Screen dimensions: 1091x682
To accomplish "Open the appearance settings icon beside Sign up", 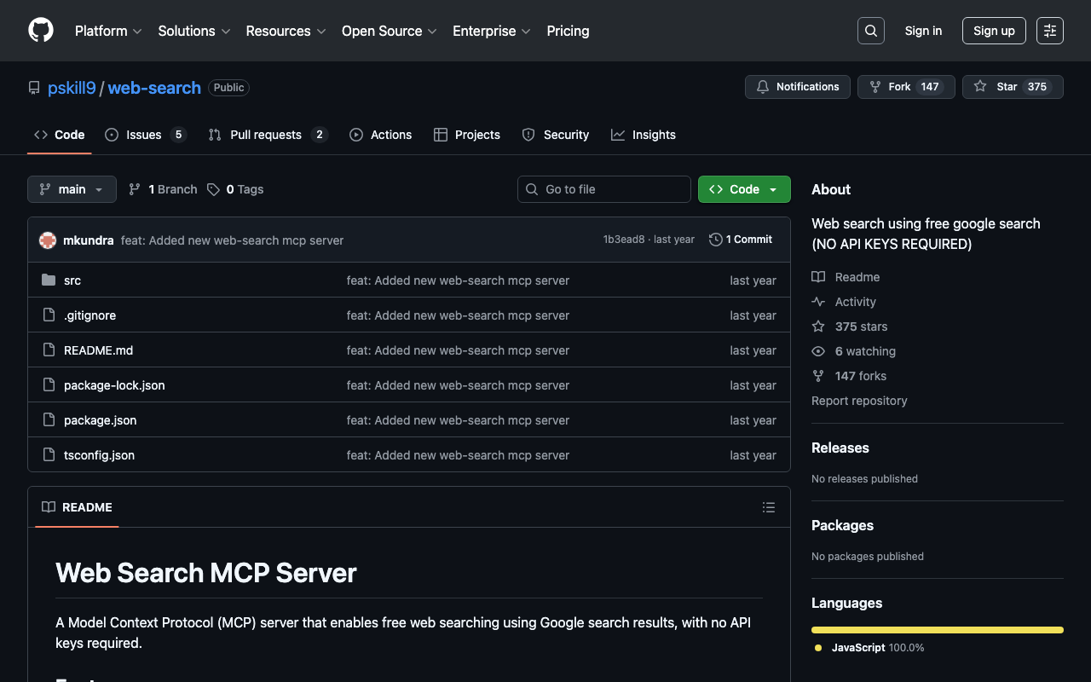I will point(1049,31).
